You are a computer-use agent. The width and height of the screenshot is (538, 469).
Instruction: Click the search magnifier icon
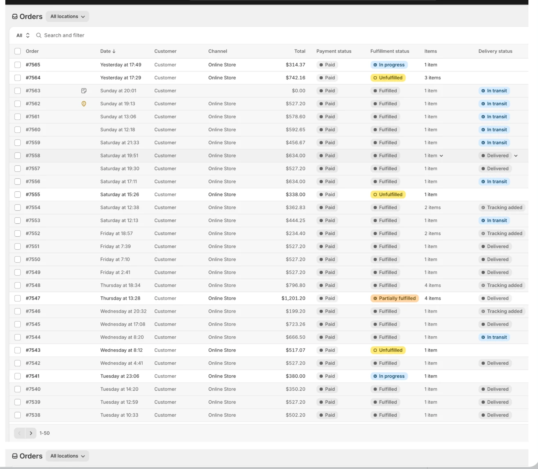[39, 35]
